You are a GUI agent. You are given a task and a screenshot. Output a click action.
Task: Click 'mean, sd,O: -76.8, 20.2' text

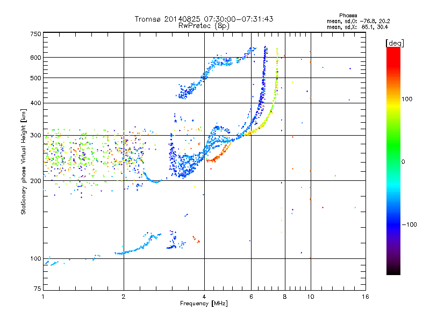[x=358, y=21]
